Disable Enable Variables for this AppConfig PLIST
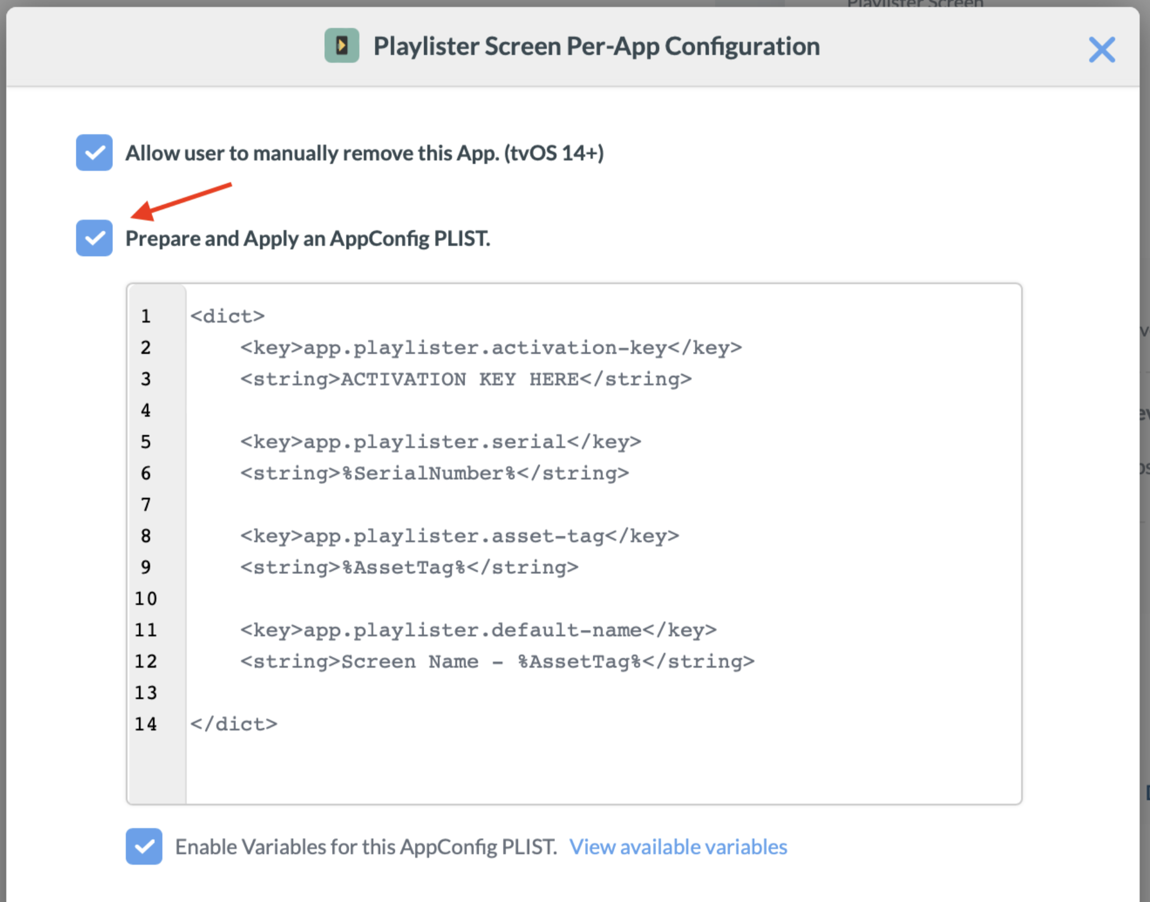 coord(144,846)
